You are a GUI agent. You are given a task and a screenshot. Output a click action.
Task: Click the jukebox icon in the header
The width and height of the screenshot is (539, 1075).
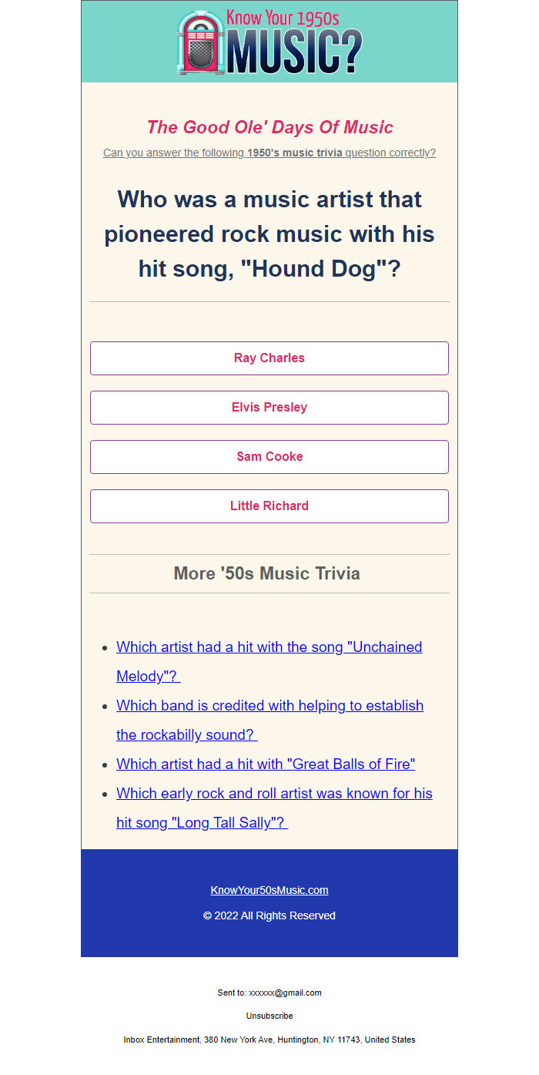coord(200,42)
